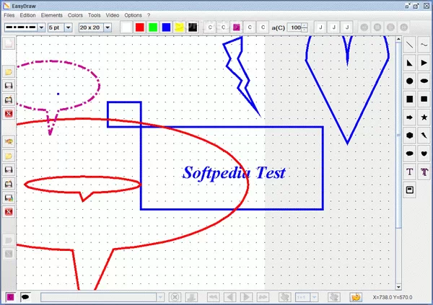Select the Arrow shape tool
Screen dimensions: 433x305
(409, 118)
